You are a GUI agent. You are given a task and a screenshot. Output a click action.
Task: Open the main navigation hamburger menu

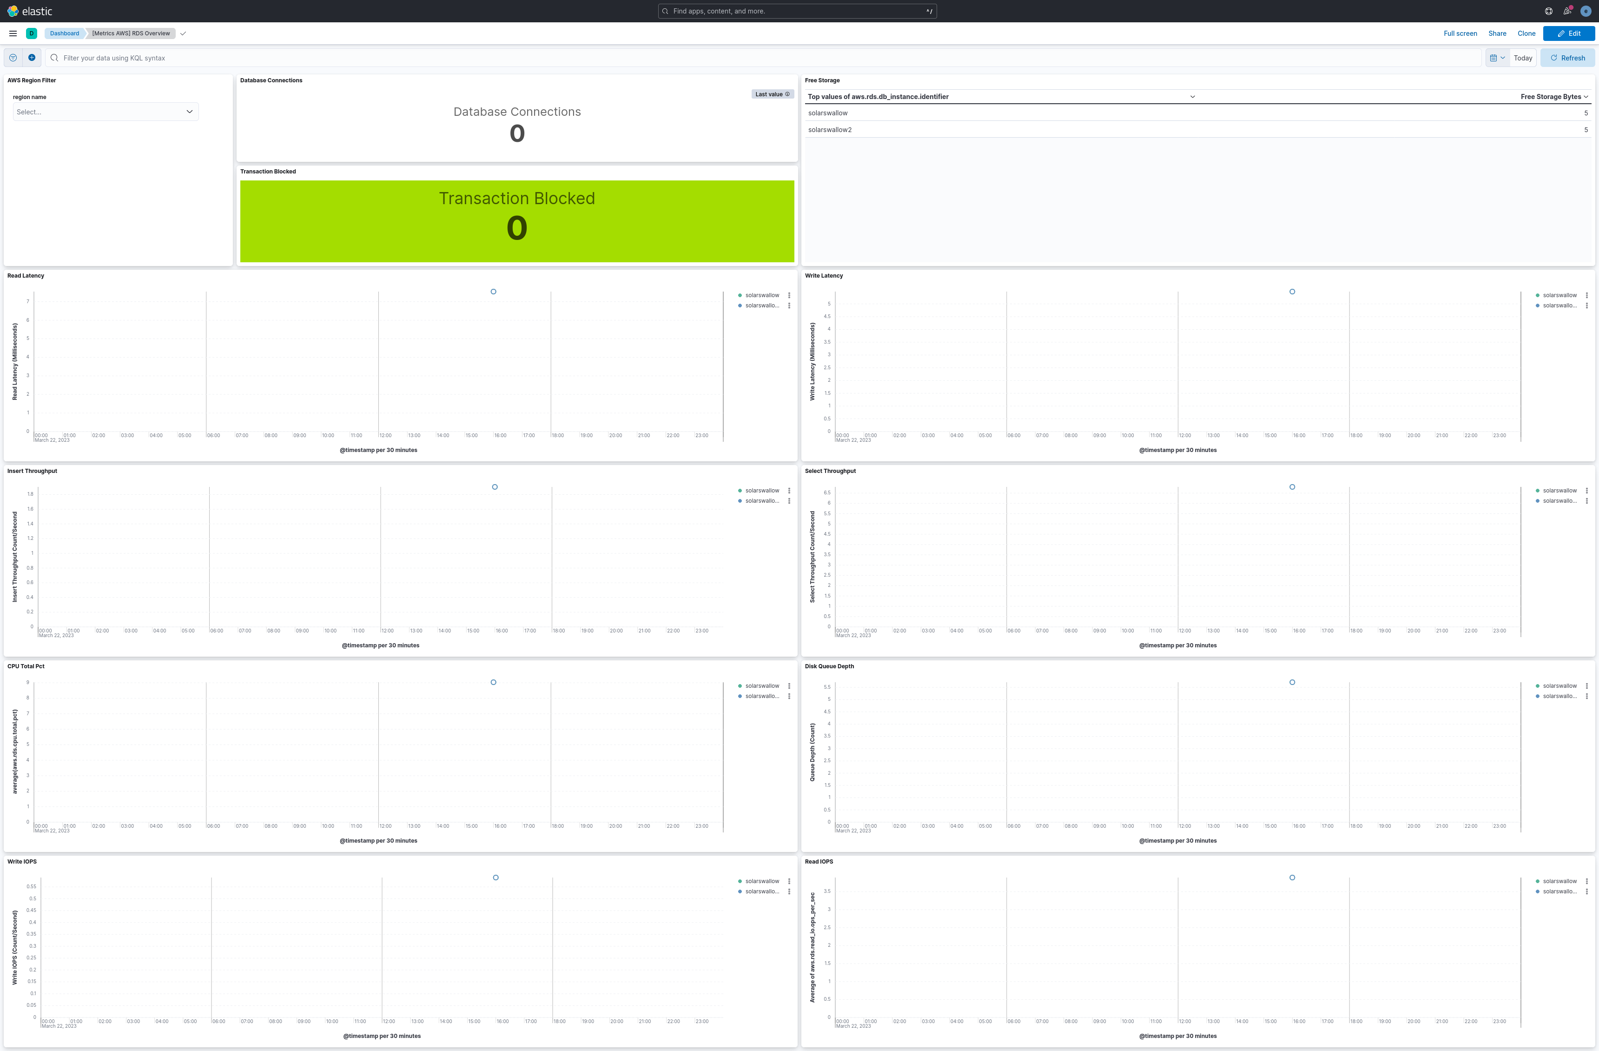[13, 33]
